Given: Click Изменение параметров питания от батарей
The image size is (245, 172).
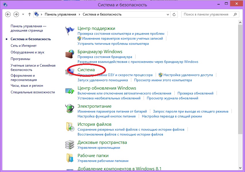Looking at the screenshot, I should coord(112,111).
